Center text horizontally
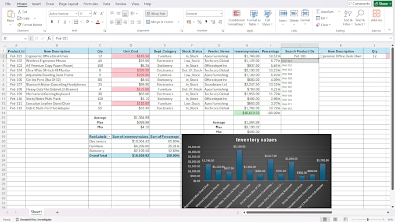395x222 pixels. click(x=119, y=22)
